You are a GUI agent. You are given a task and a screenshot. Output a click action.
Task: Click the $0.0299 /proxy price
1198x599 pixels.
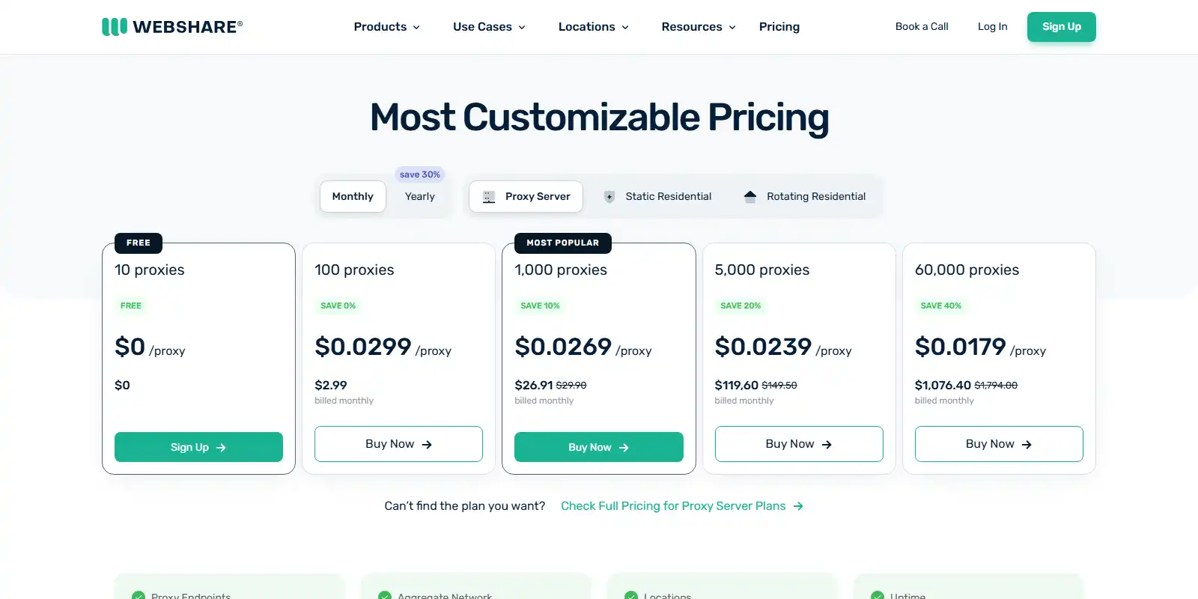[383, 347]
